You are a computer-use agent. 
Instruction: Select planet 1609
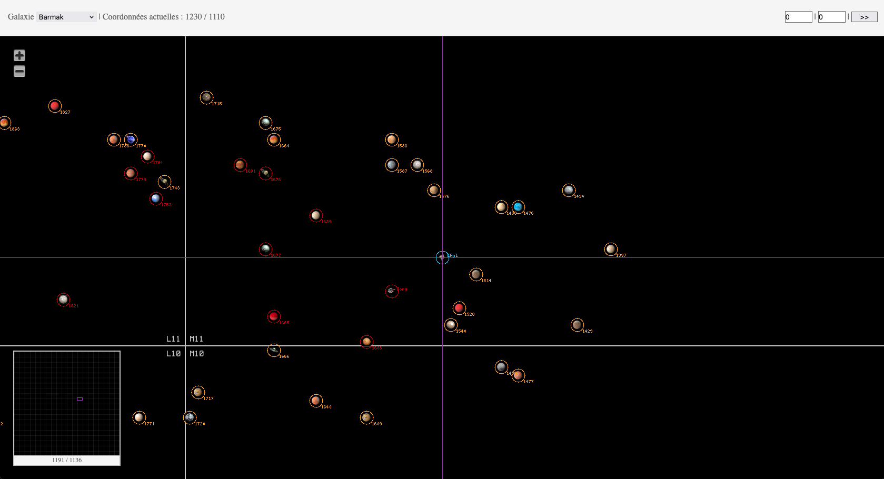point(366,417)
